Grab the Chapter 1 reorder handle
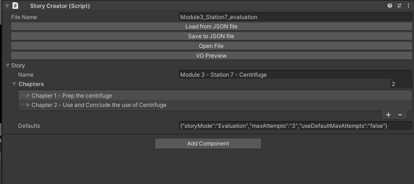 (23, 96)
